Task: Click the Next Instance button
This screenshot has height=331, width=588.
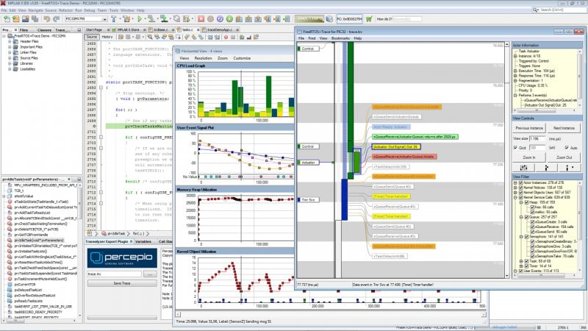Action: (564, 128)
